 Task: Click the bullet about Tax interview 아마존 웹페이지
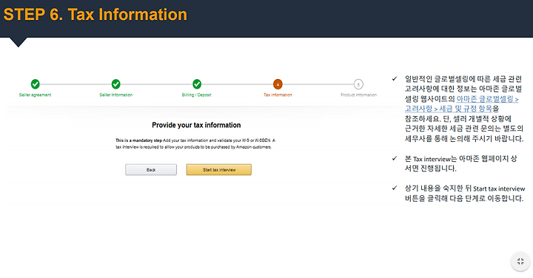coord(460,163)
